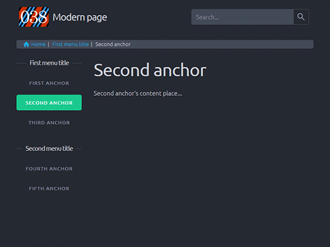Select the green Second Anchor item
The height and width of the screenshot is (247, 330).
point(49,103)
